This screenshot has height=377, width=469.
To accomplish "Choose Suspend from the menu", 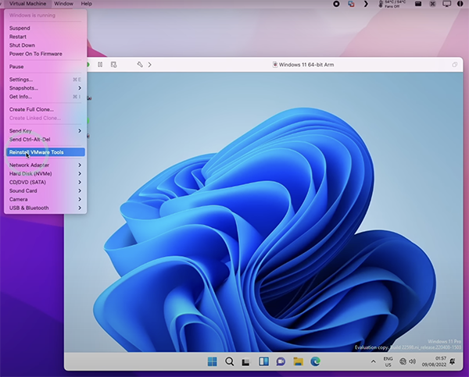I will coord(45,28).
